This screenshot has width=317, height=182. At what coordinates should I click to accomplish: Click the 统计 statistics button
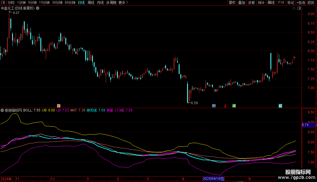[x=261, y=3]
